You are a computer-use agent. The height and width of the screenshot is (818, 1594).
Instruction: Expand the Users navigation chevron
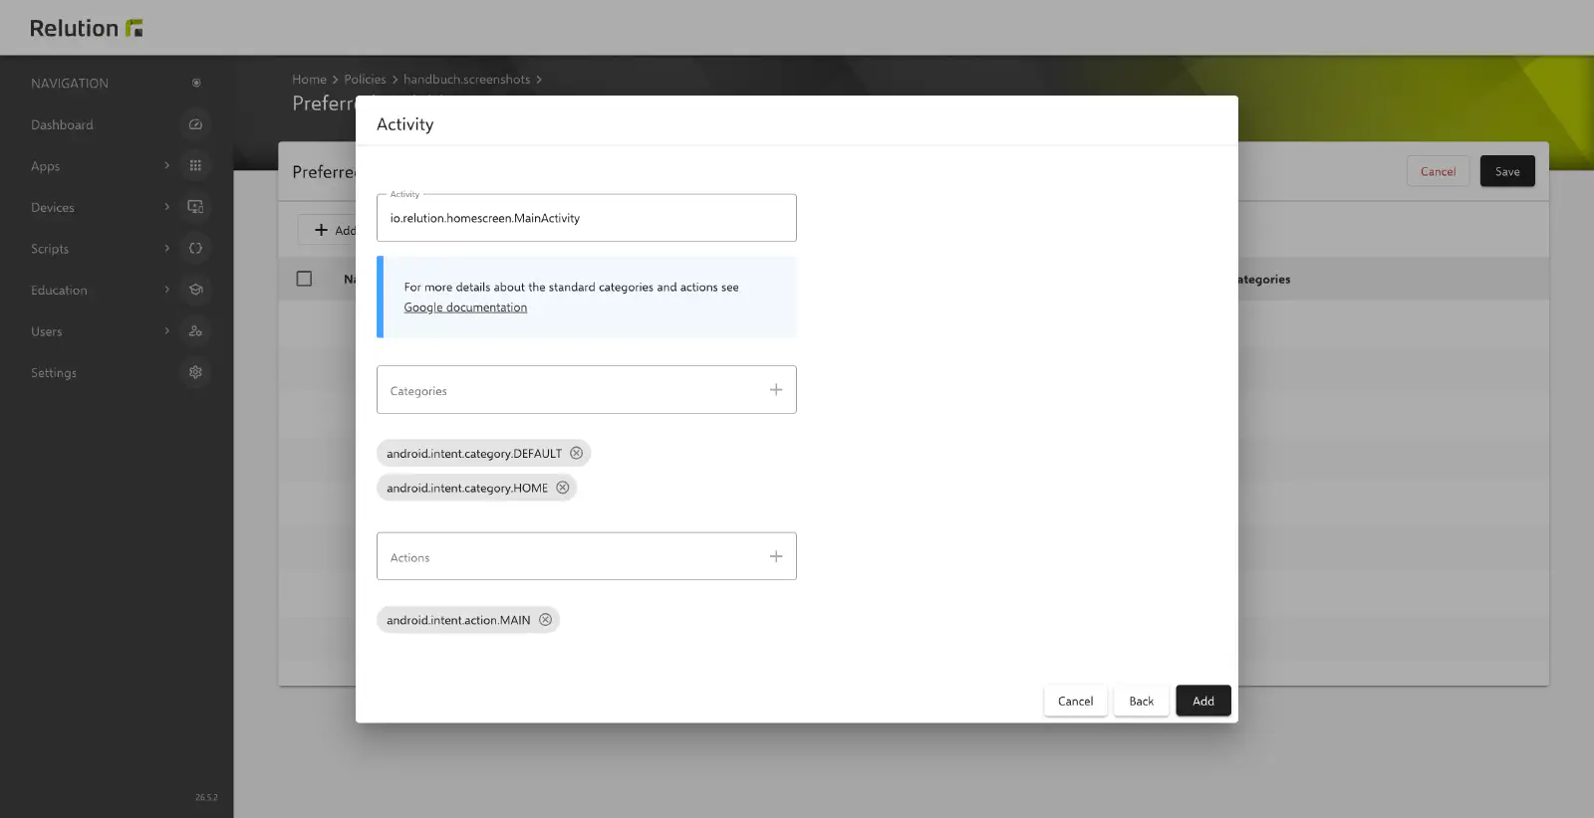pos(166,330)
